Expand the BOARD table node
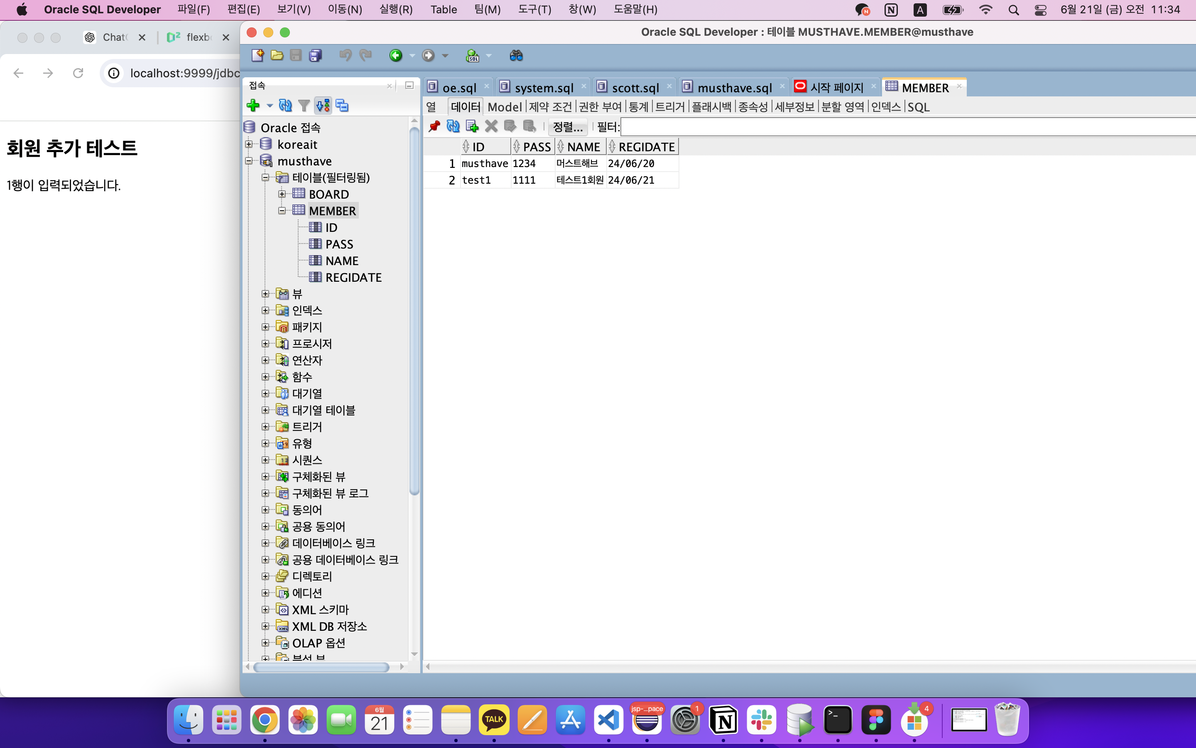The width and height of the screenshot is (1196, 748). pos(282,194)
